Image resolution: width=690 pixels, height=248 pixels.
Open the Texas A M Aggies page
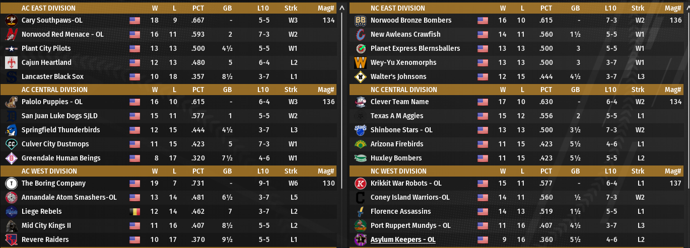[x=396, y=116]
